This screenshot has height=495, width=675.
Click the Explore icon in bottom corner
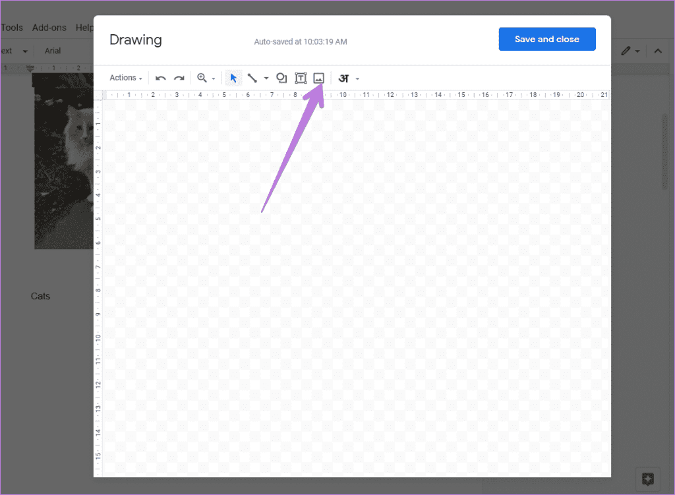pyautogui.click(x=647, y=479)
